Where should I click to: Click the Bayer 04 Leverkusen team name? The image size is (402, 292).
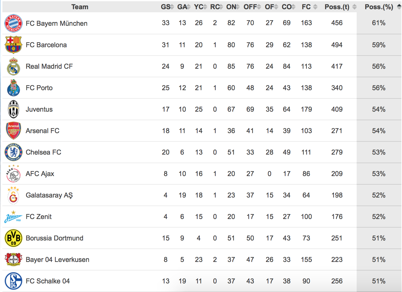coord(58,259)
